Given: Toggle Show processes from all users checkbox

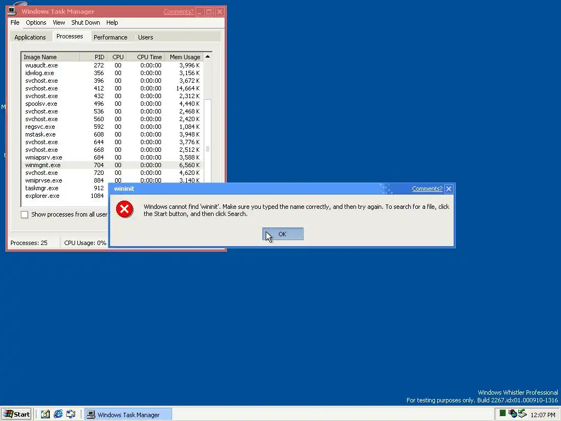Looking at the screenshot, I should (24, 214).
